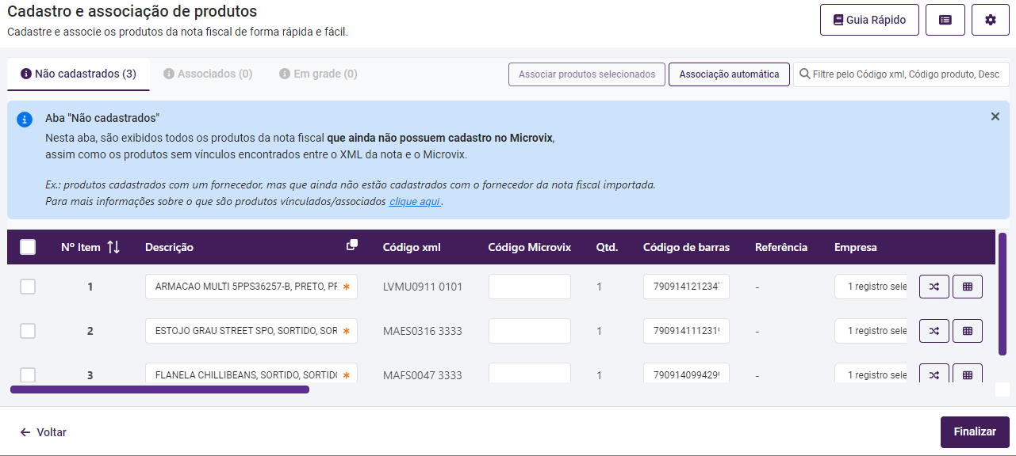Check the checkbox for item 2
Screen dimensions: 1016x456
pos(28,331)
